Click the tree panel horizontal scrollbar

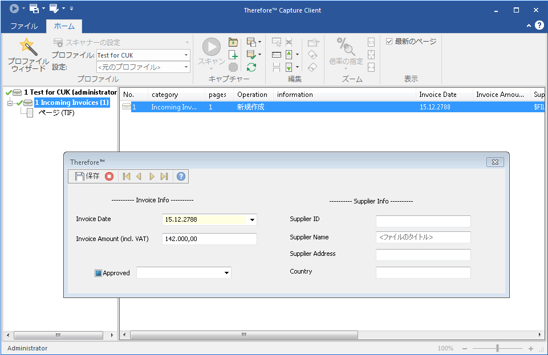(x=58, y=336)
